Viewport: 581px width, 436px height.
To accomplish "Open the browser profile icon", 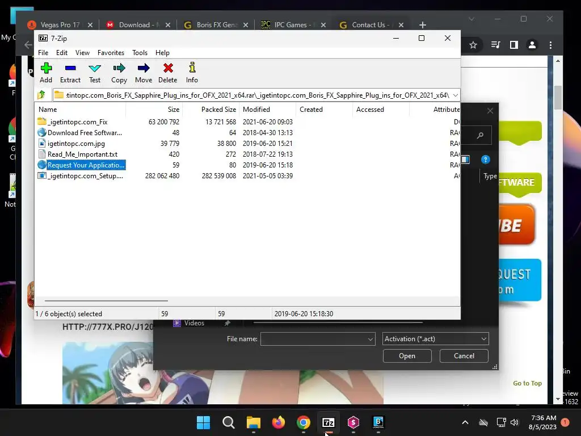I will 532,45.
